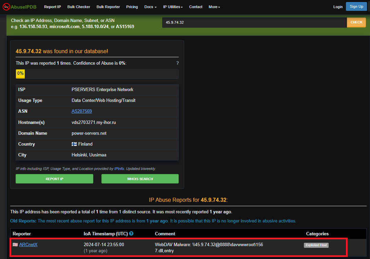The width and height of the screenshot is (370, 259).
Task: Expand the Docs dropdown menu
Action: coord(150,7)
